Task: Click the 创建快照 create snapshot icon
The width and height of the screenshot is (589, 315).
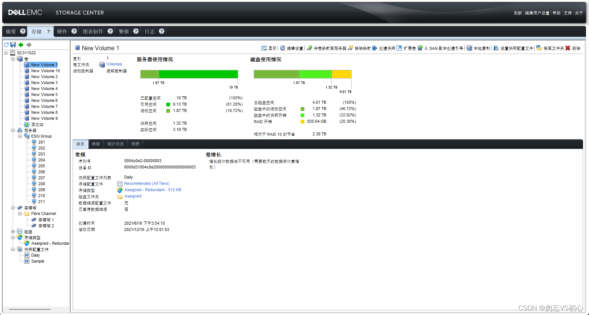Action: (375, 48)
